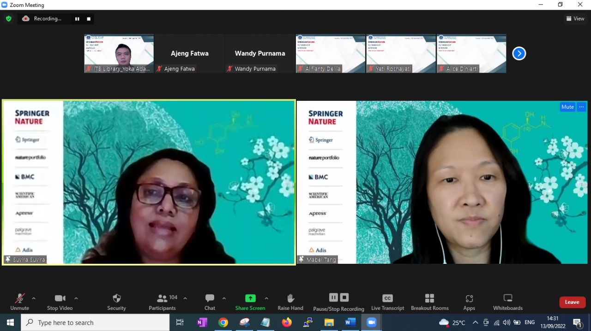This screenshot has height=331, width=591.
Task: Show next page of participant thumbnails
Action: pos(519,53)
